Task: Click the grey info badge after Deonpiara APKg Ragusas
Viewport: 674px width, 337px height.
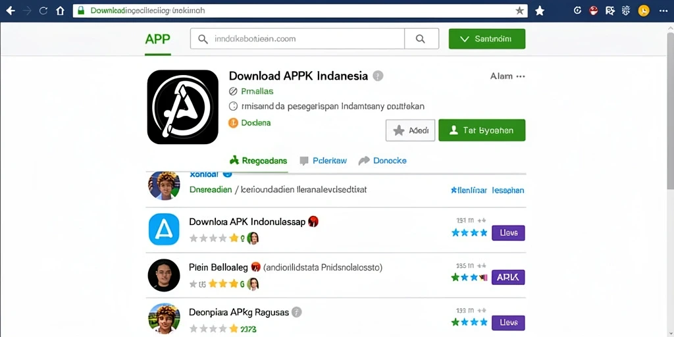Action: tap(297, 312)
